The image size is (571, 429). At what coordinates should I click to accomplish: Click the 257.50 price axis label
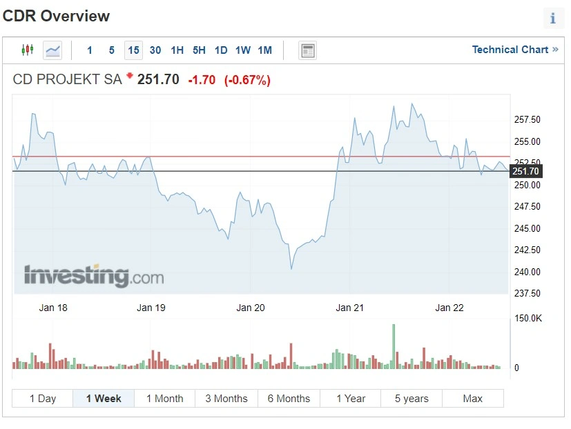[x=528, y=120]
